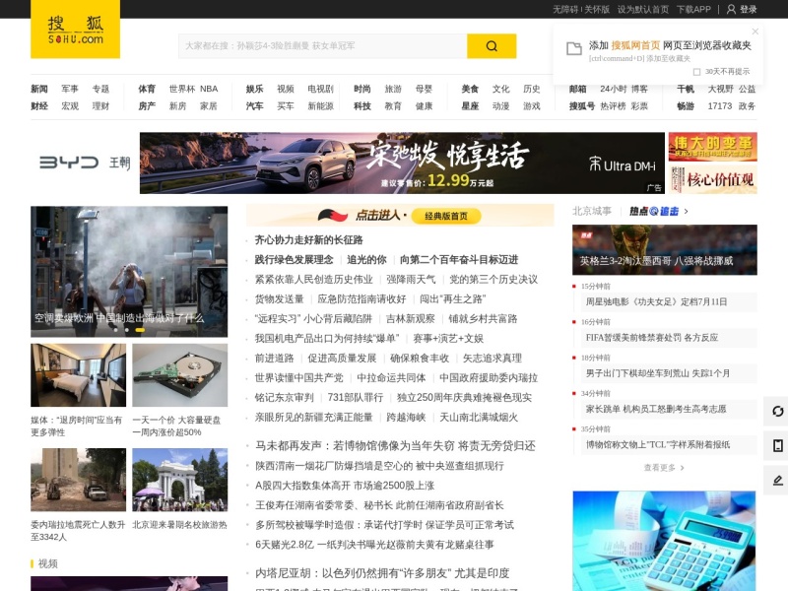Open the Venezuela earthquake thumbnail
788x591 pixels.
click(79, 480)
